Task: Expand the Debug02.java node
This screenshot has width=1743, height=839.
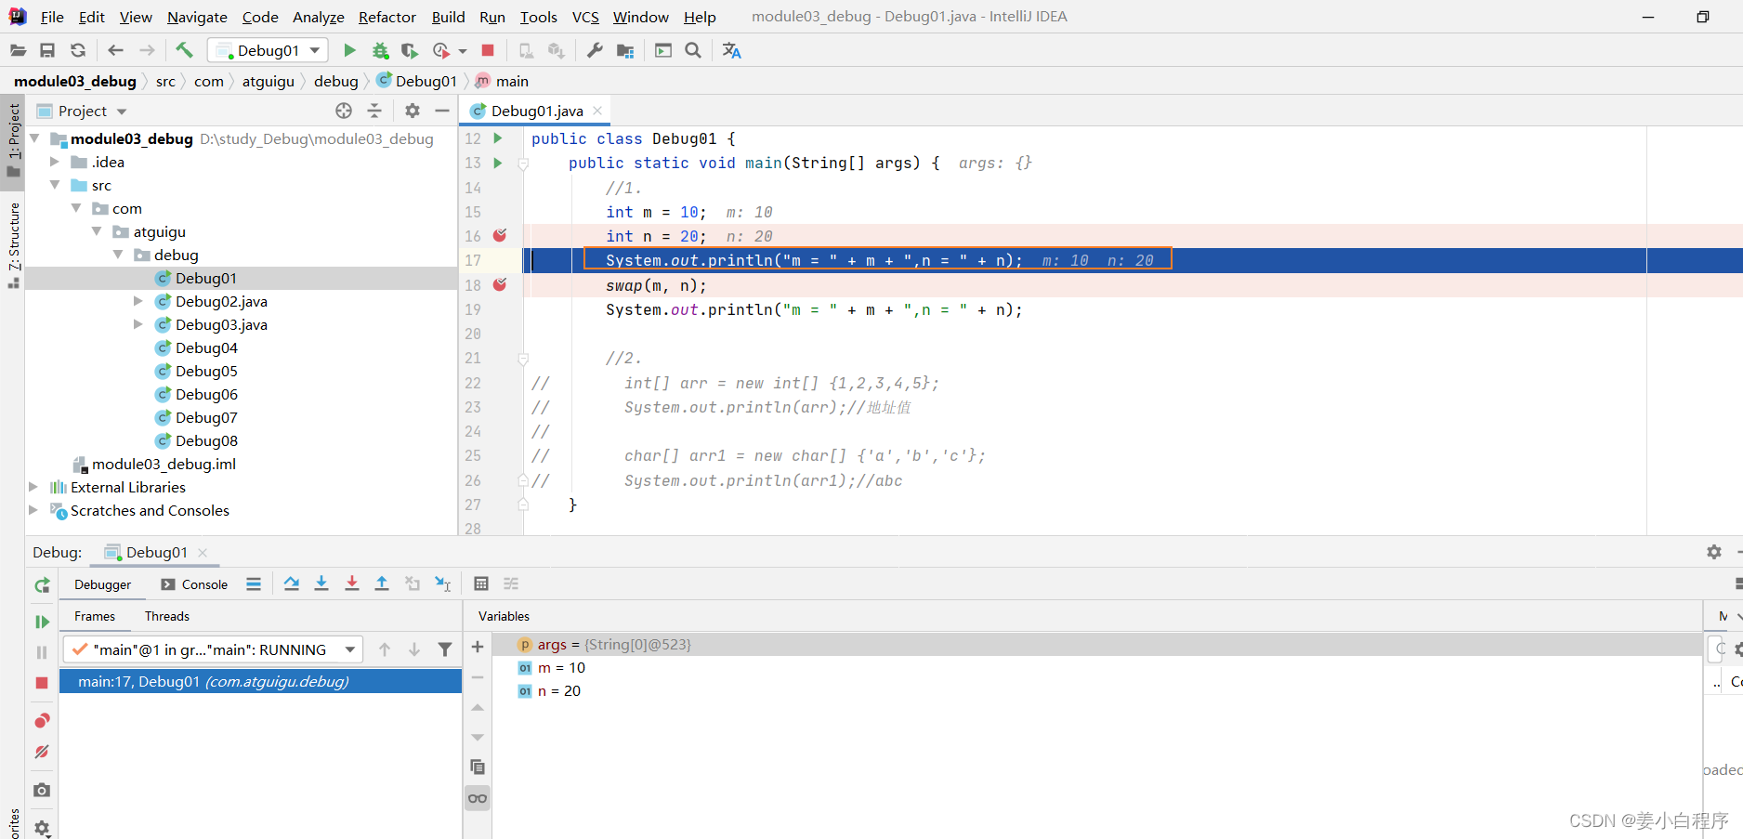Action: (x=138, y=301)
